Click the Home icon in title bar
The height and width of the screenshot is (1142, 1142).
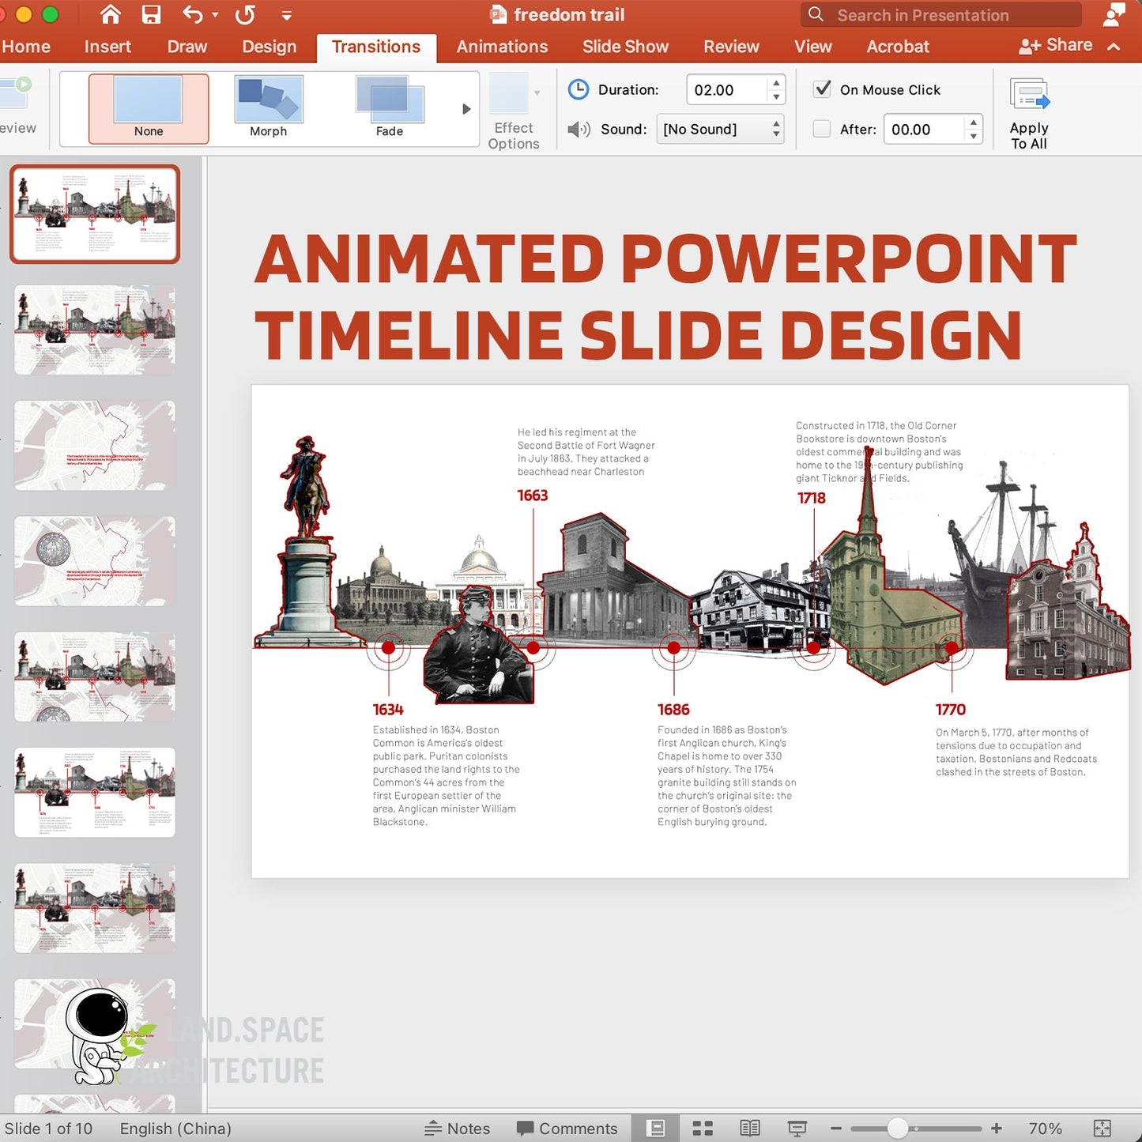[x=111, y=14]
